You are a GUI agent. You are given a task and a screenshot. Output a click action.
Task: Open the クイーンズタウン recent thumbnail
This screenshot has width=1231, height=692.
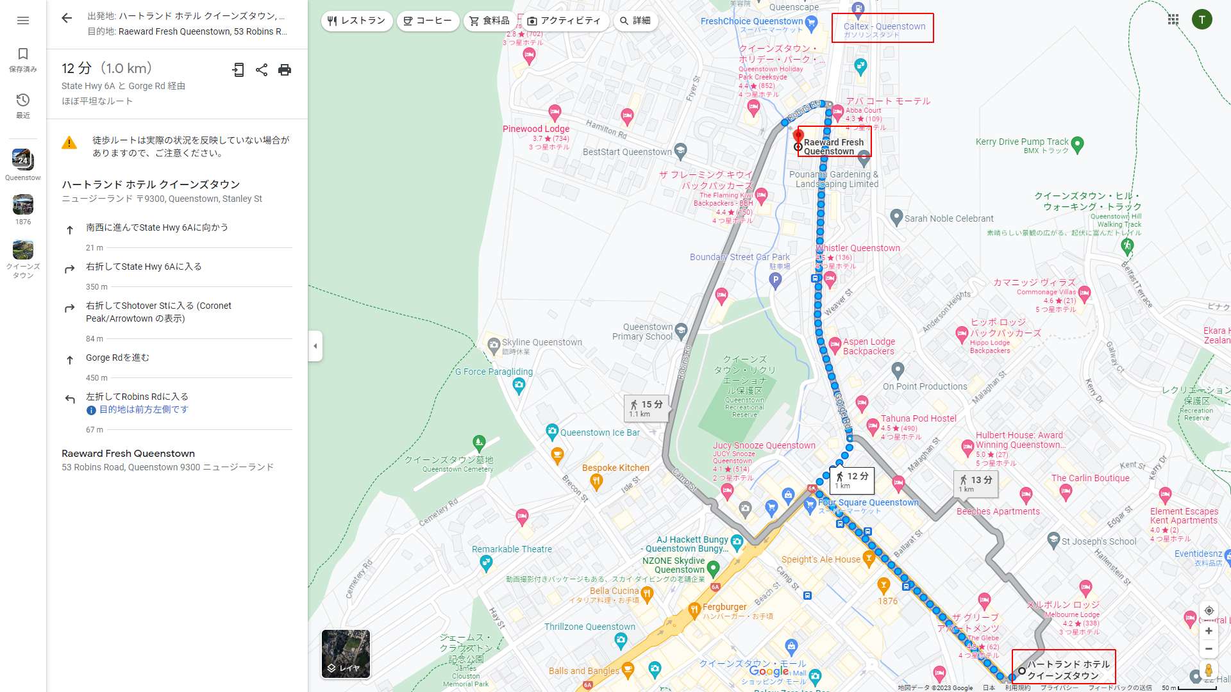coord(23,259)
